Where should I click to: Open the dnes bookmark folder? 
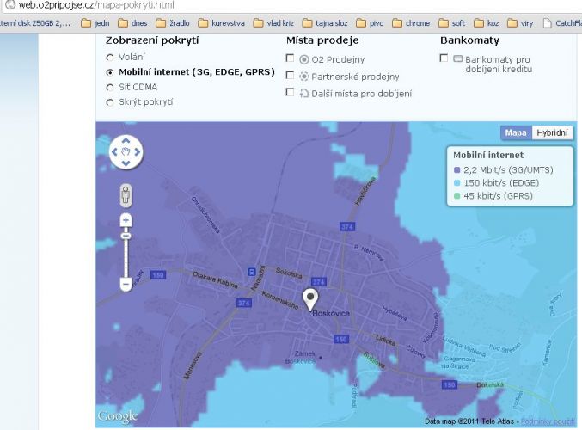tap(132, 23)
